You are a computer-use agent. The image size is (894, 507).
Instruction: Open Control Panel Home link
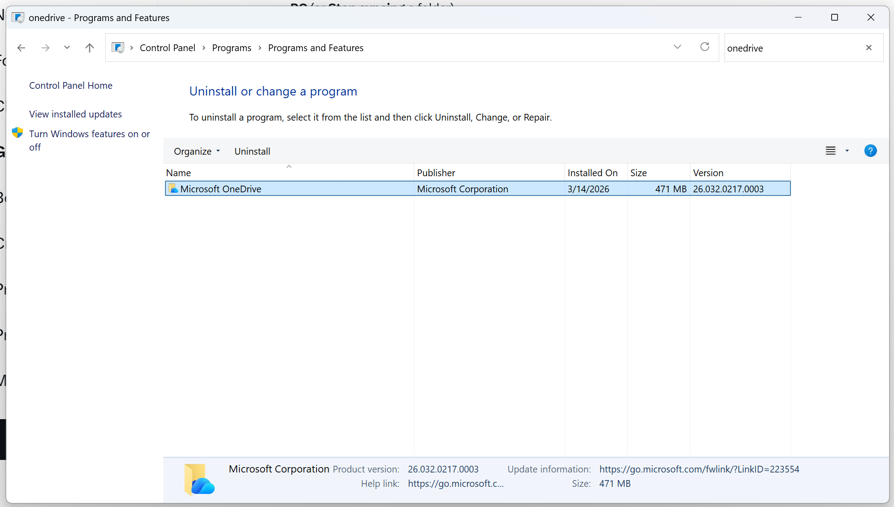[71, 86]
